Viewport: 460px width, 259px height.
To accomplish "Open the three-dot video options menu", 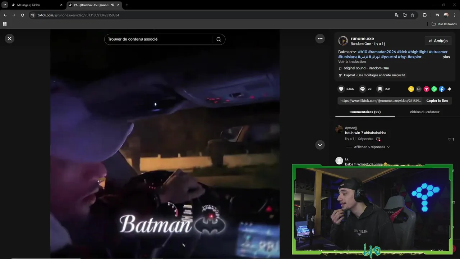I will 320,38.
